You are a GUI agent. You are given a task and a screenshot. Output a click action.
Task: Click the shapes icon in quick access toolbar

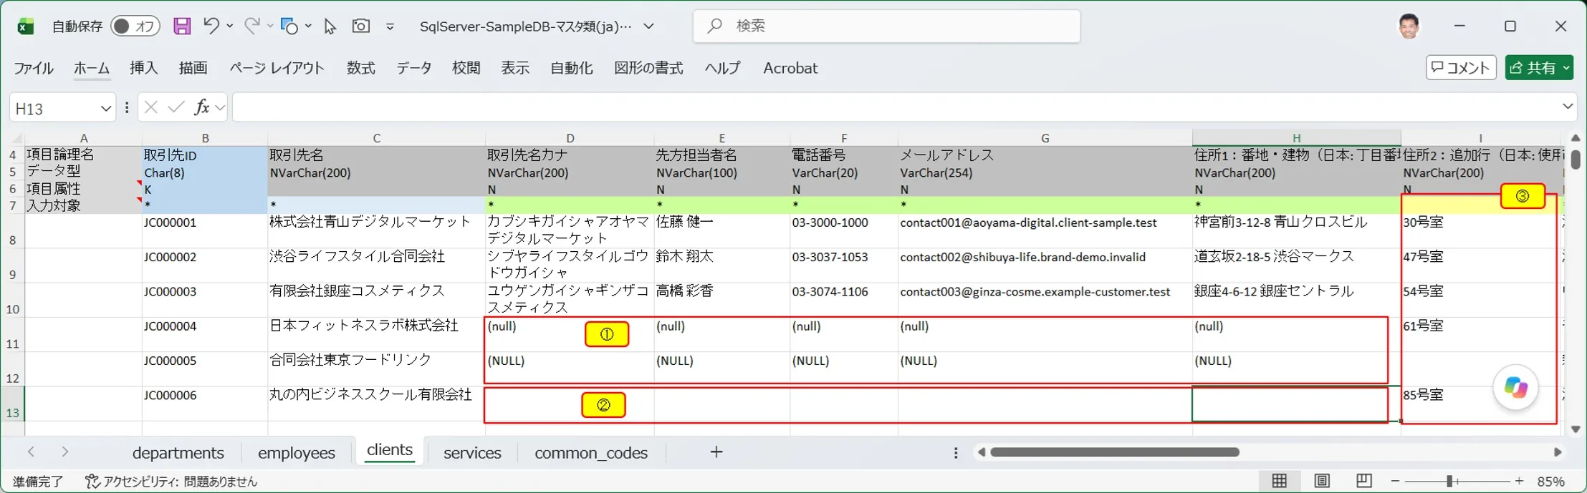point(289,26)
